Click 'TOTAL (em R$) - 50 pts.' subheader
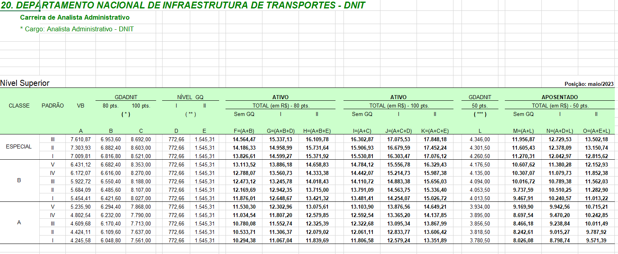The width and height of the screenshot is (618, 254). (x=560, y=106)
